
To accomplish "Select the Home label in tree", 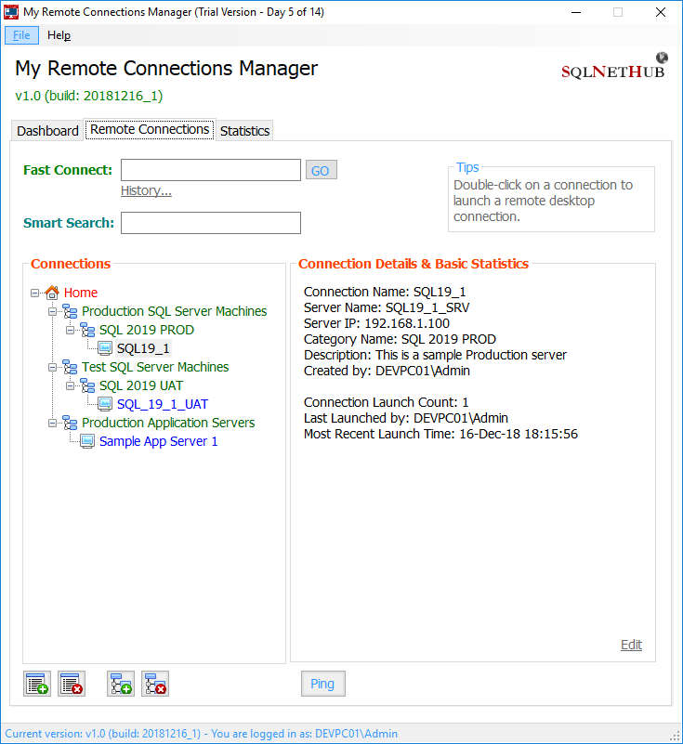I will 81,293.
